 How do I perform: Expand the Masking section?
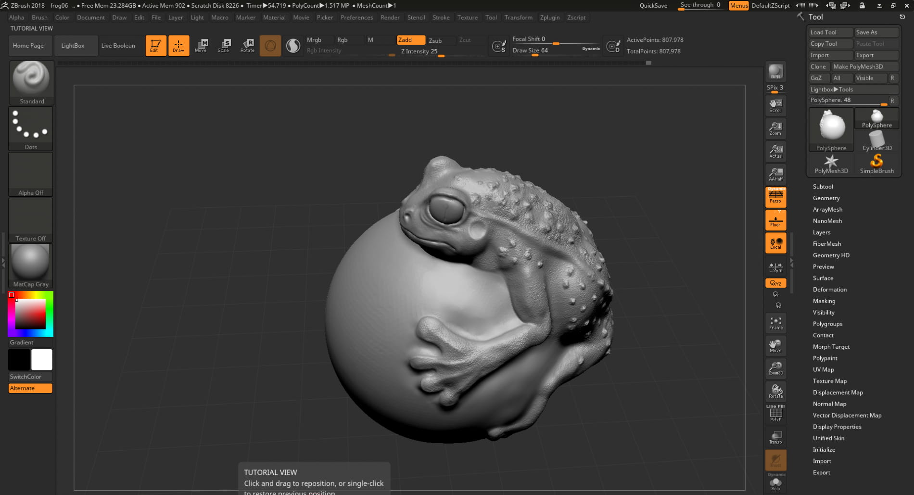coord(824,301)
